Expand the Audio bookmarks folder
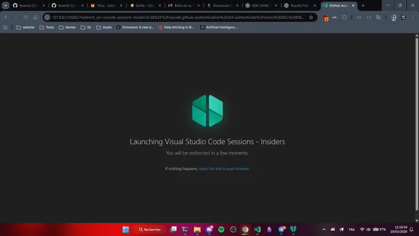Screen dimensions: 419x236 point(104,27)
